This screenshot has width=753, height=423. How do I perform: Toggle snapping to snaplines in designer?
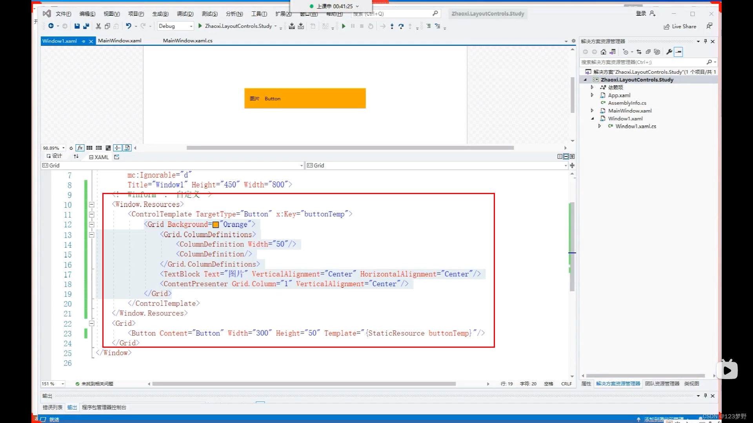point(117,148)
